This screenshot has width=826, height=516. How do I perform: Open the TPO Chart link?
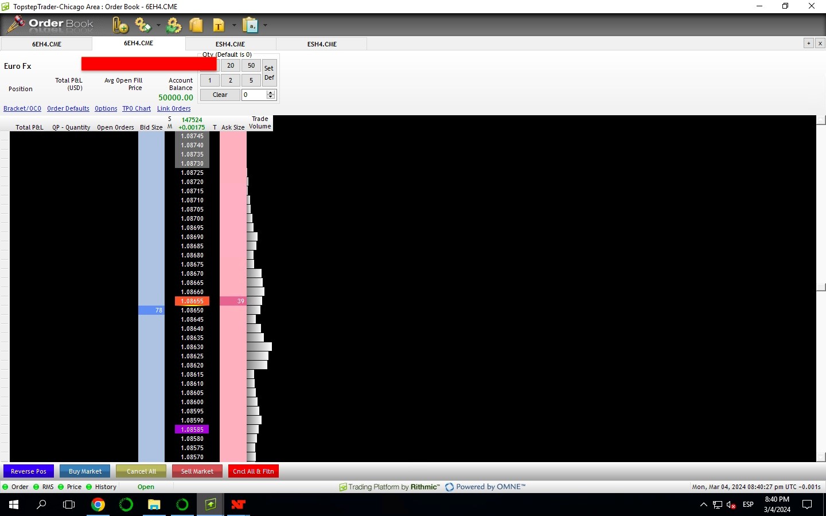(x=137, y=108)
